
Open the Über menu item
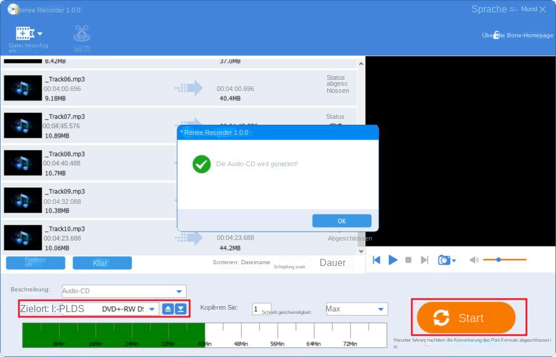click(487, 35)
